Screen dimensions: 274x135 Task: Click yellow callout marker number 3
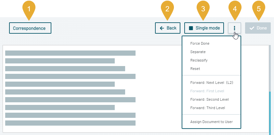click(203, 9)
